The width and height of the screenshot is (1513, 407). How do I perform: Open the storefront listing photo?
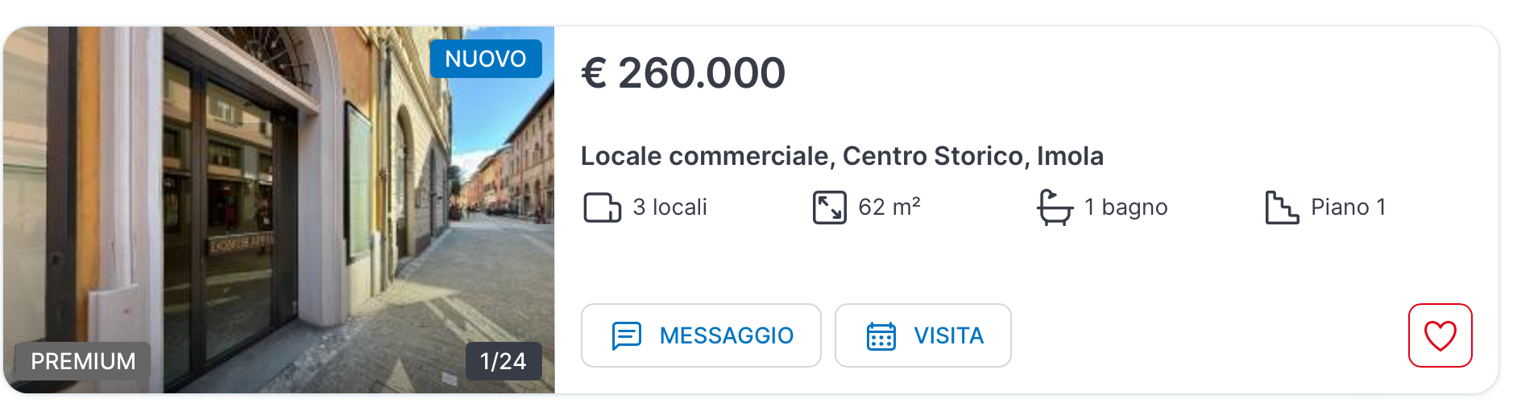pos(279,210)
